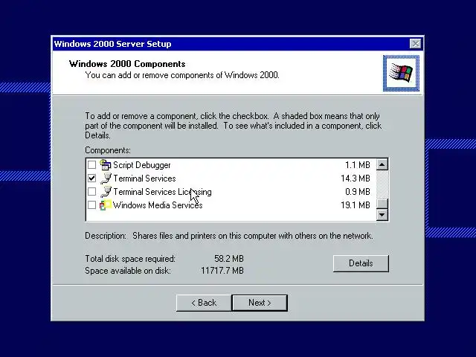Close the Windows 2000 Server Setup dialog

[x=415, y=44]
